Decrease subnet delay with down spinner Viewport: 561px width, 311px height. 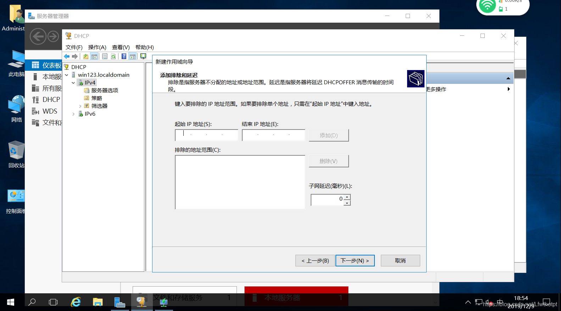coord(347,203)
